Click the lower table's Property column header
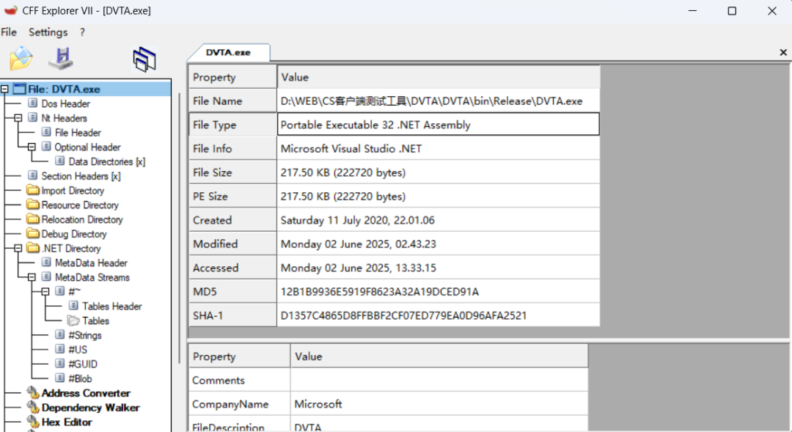Image resolution: width=792 pixels, height=432 pixels. tap(239, 356)
